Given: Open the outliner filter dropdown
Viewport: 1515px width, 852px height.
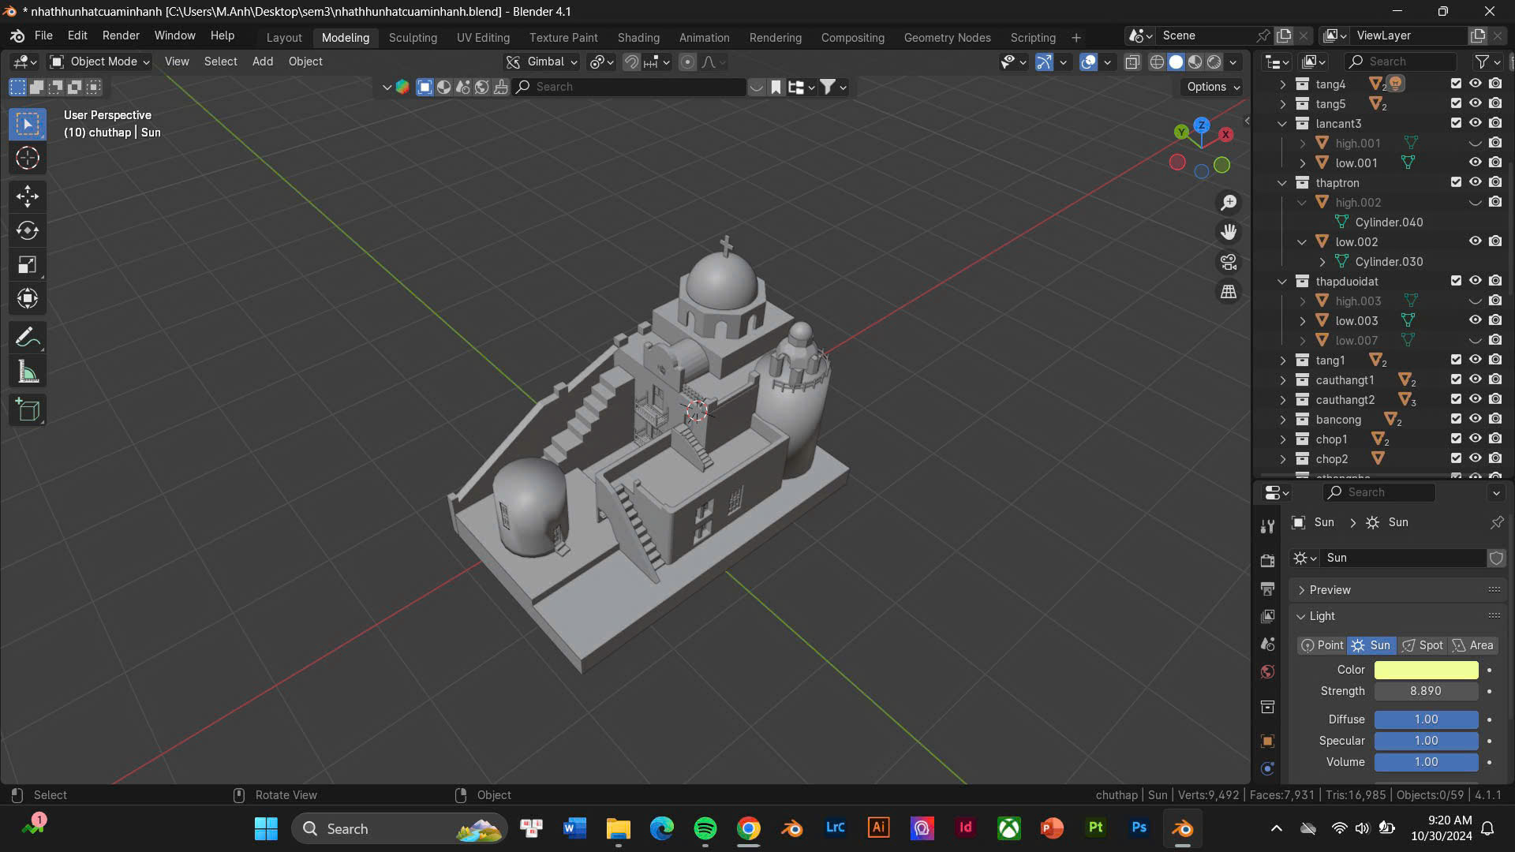Looking at the screenshot, I should click(1487, 62).
